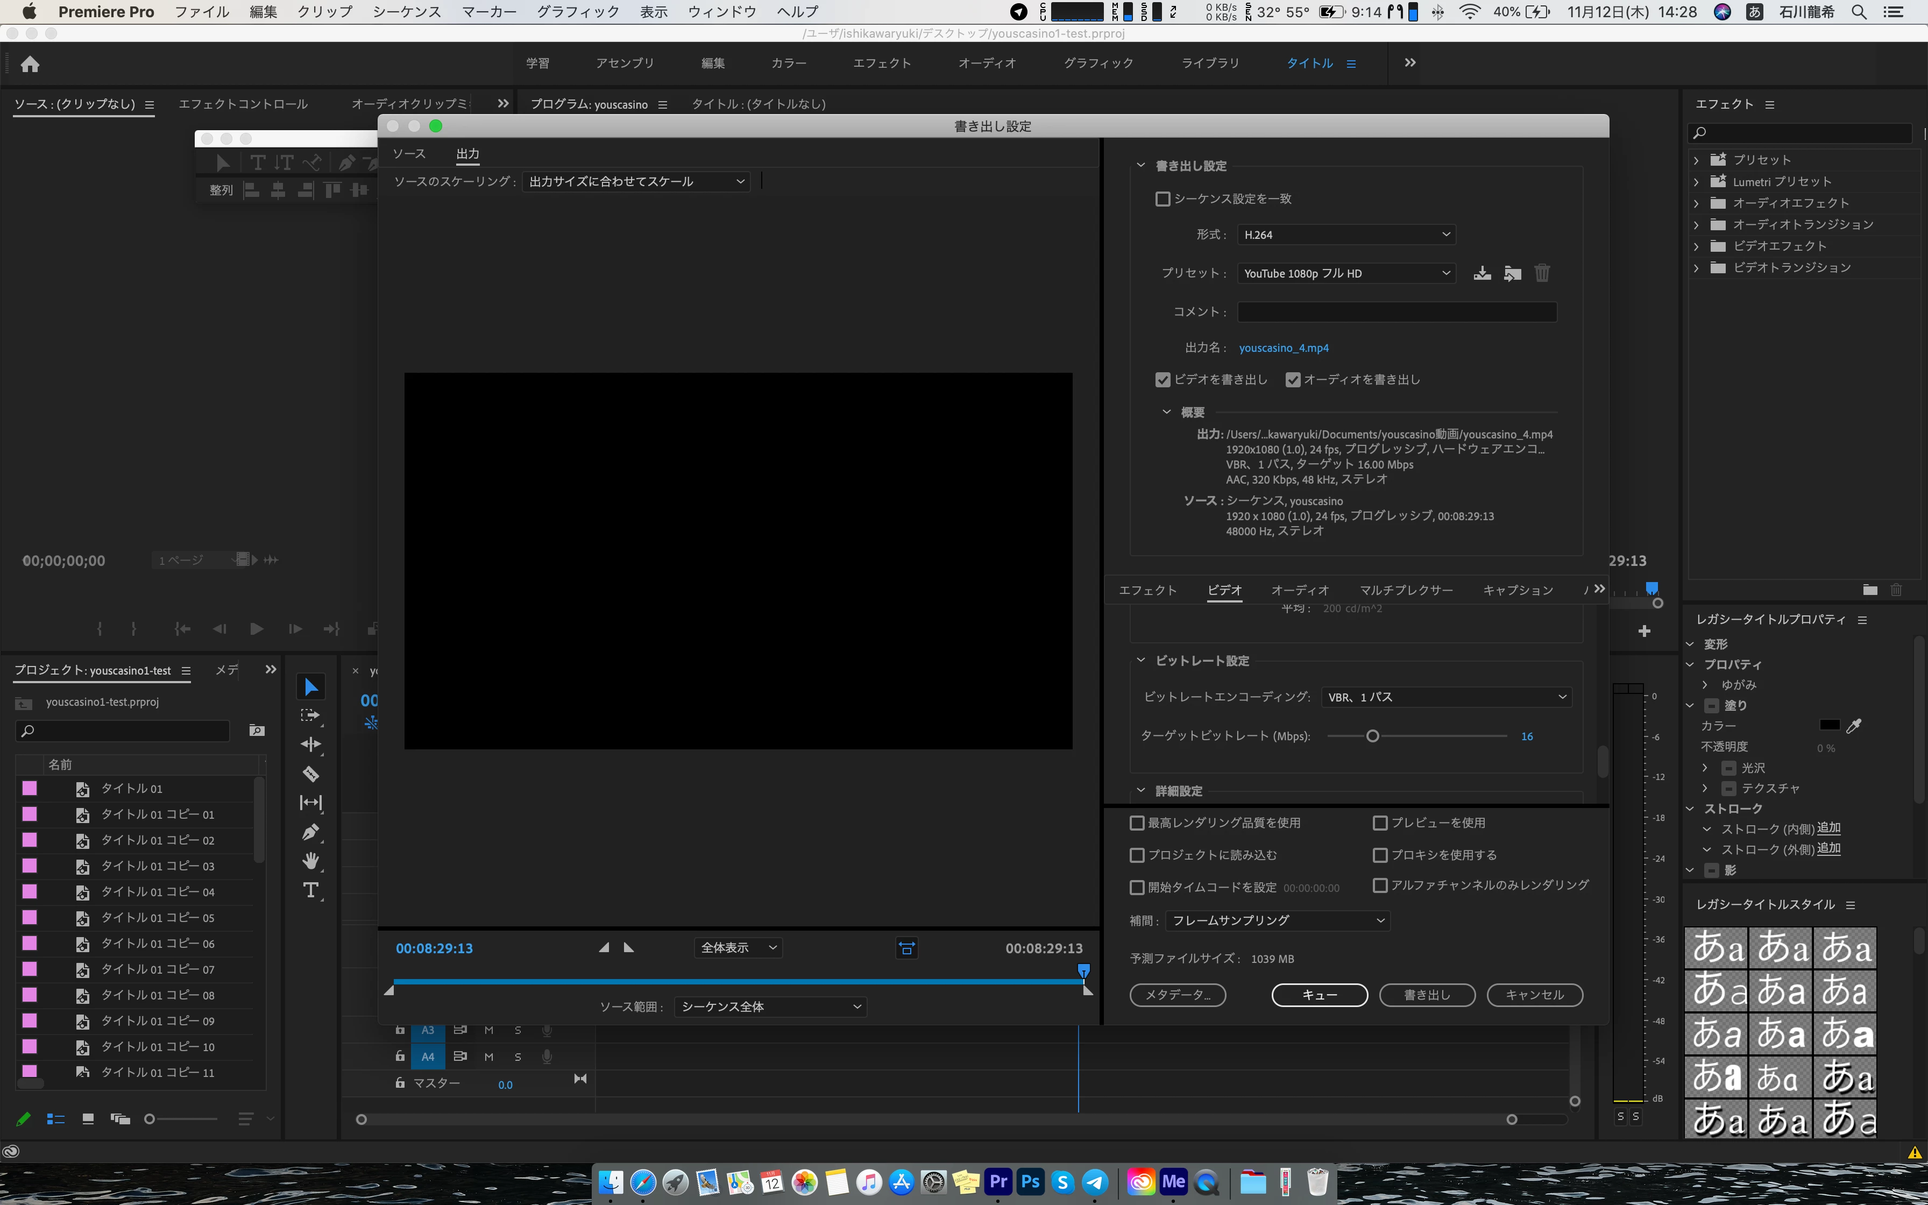The image size is (1928, 1205).
Task: Select the Razor tool
Action: pos(311,773)
